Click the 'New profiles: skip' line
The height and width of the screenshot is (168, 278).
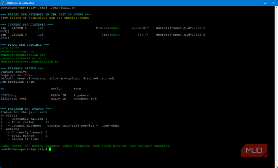tap(17, 82)
